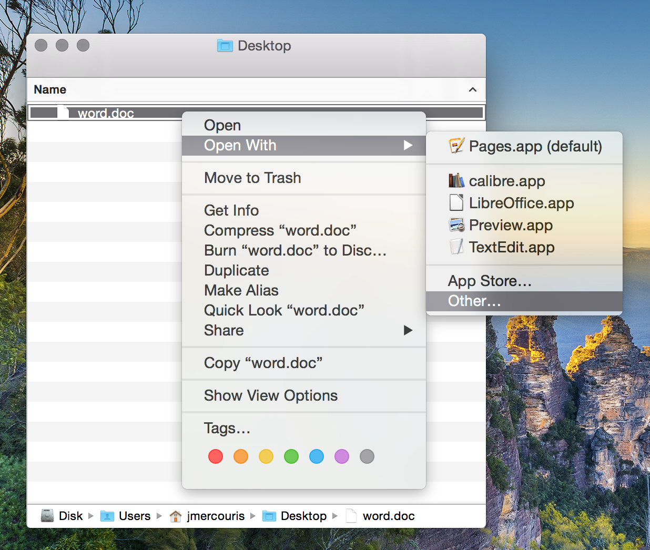Select Other… in Open With submenu
The width and height of the screenshot is (650, 550).
[524, 301]
